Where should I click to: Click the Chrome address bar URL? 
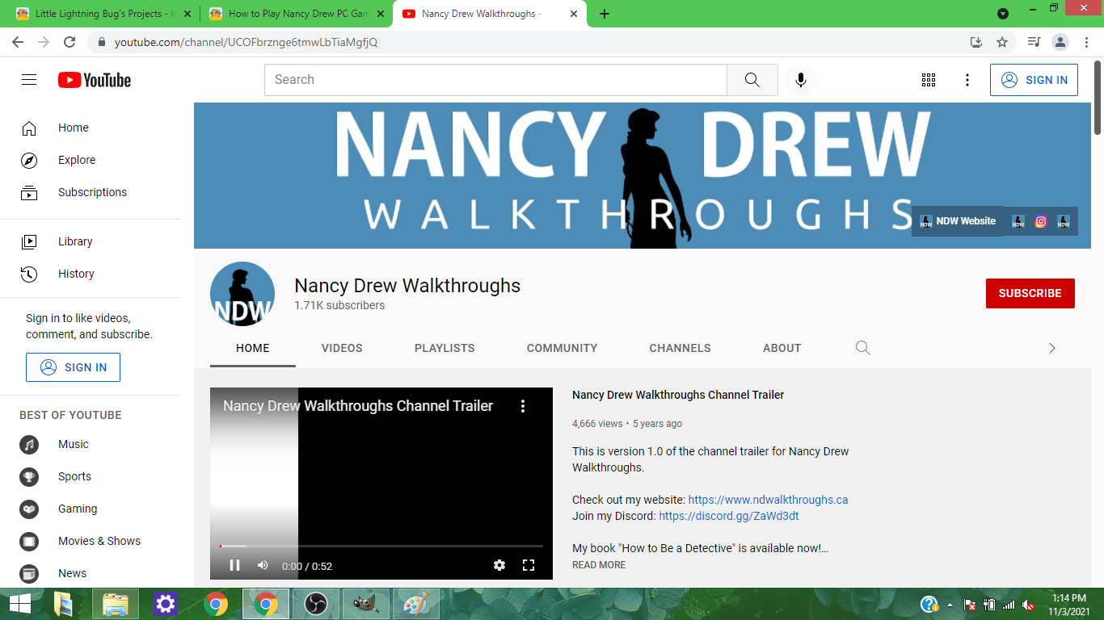pyautogui.click(x=246, y=42)
